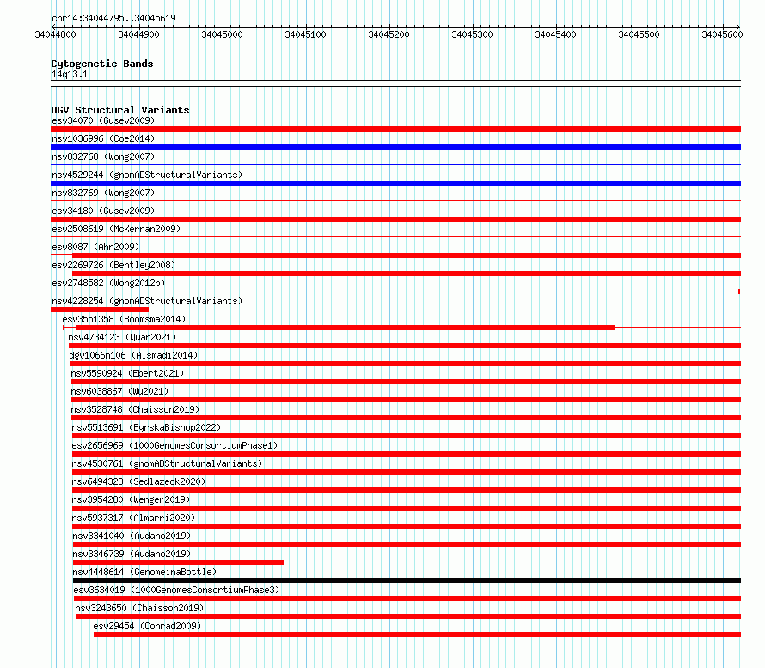Open the nsv3346739 (Audano2019) variant label
The image size is (765, 668).
pos(132,554)
